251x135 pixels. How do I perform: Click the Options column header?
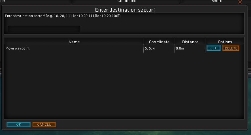point(225,42)
